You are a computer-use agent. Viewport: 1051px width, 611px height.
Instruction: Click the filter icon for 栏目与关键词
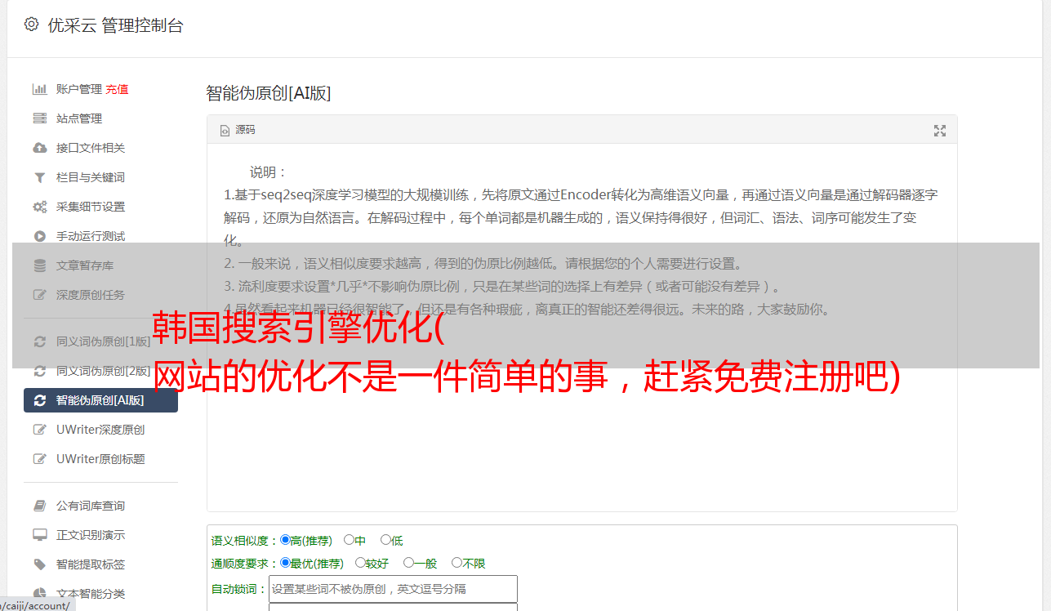[x=39, y=177]
